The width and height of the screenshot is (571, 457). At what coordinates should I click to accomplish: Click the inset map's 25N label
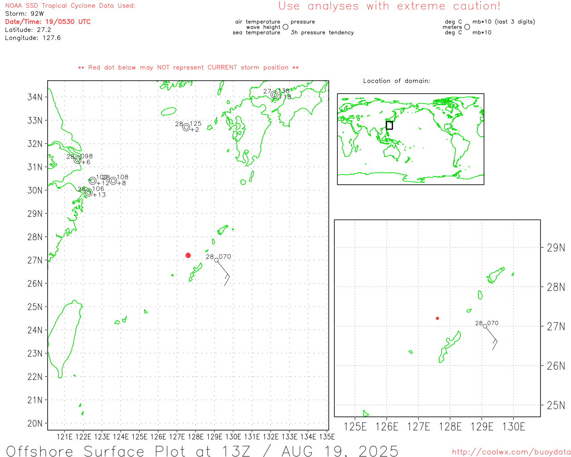point(556,405)
